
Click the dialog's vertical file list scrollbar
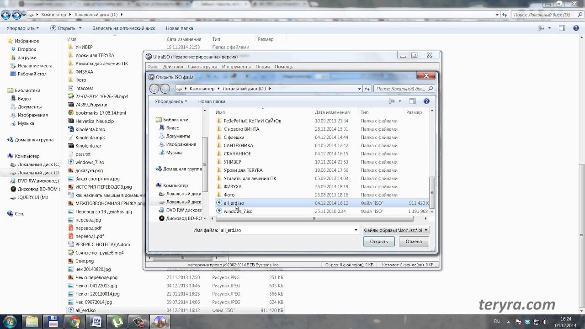pos(432,192)
